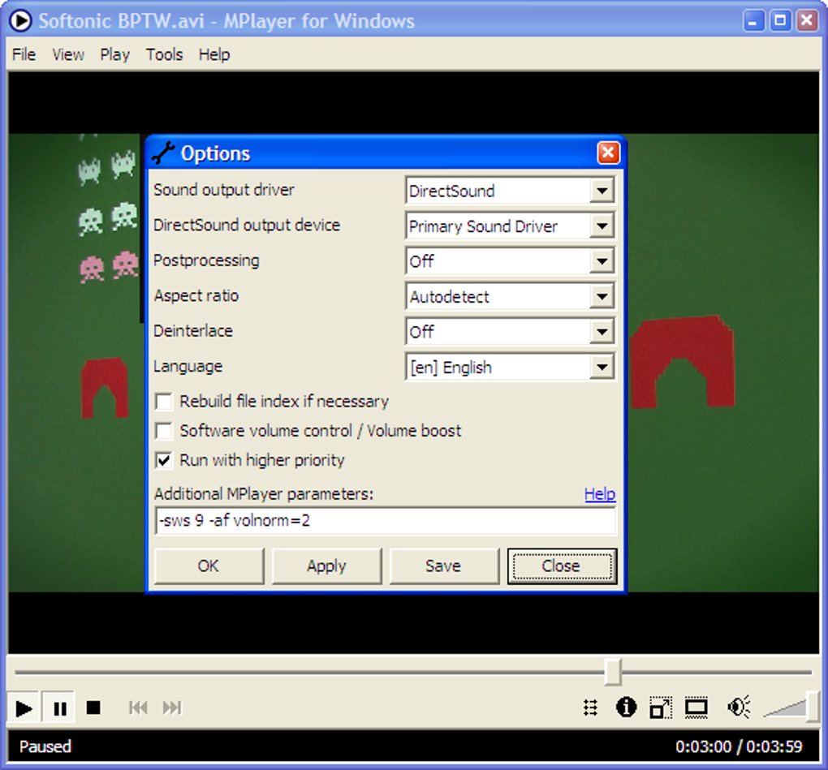Switch to fullscreen mode icon
The height and width of the screenshot is (770, 828).
[x=696, y=708]
